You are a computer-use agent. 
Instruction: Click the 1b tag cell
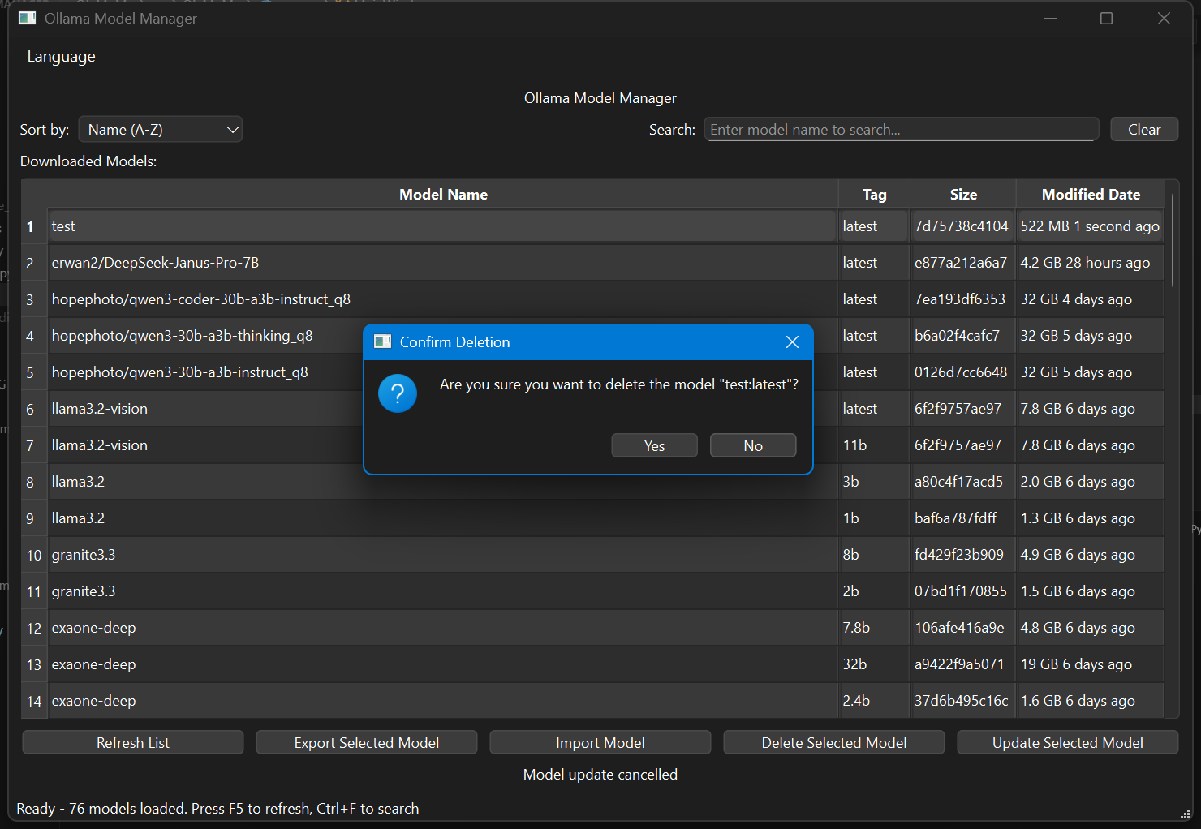click(874, 518)
